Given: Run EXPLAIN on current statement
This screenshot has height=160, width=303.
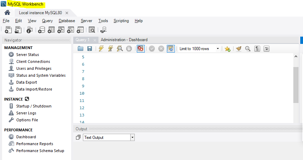Looking at the screenshot, I should click(x=120, y=48).
